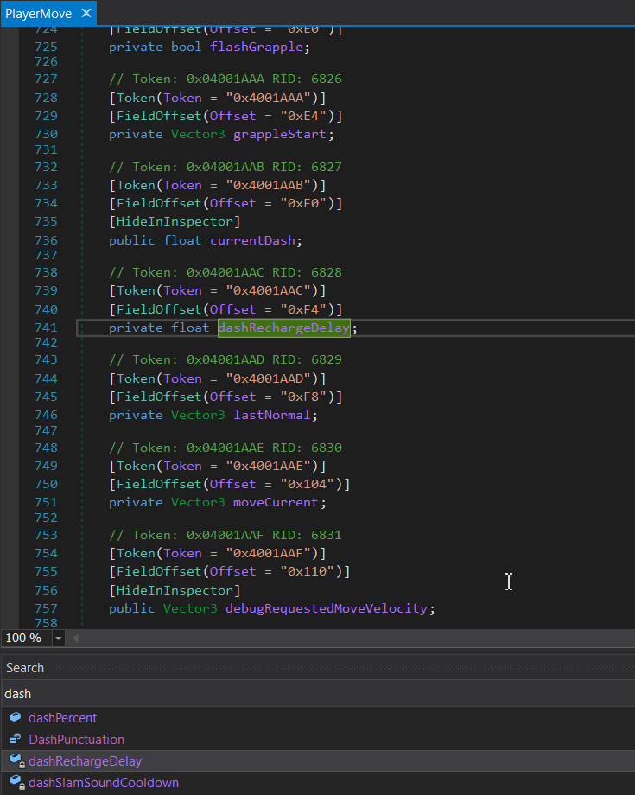Click the search box containing 'dash'
Image resolution: width=635 pixels, height=795 pixels.
(x=317, y=693)
